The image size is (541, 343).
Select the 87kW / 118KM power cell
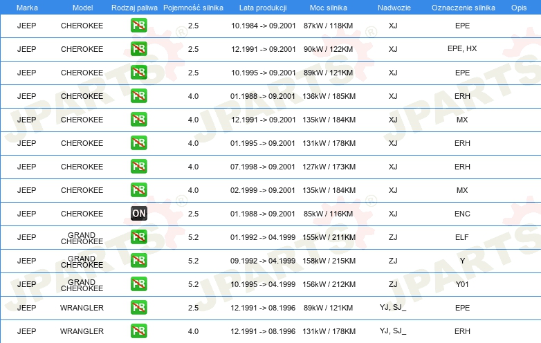coord(328,26)
